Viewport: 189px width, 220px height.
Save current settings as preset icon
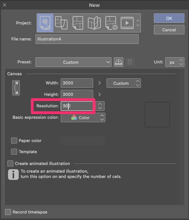pos(118,62)
